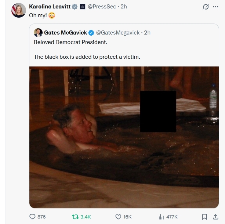
Task: Click the blue verified badge beside Karoline Leavitt
Action: click(x=75, y=7)
